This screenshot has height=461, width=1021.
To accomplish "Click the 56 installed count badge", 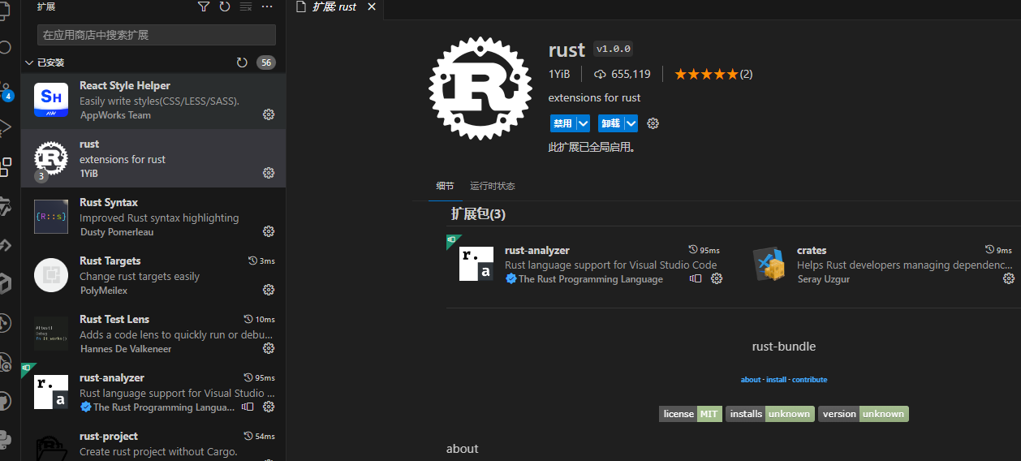I will click(x=265, y=62).
